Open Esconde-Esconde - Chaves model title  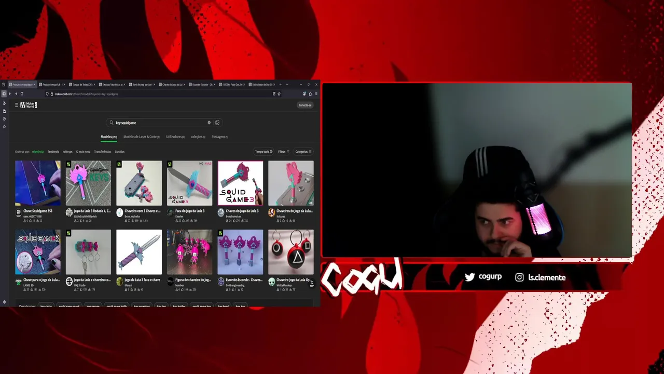244,280
